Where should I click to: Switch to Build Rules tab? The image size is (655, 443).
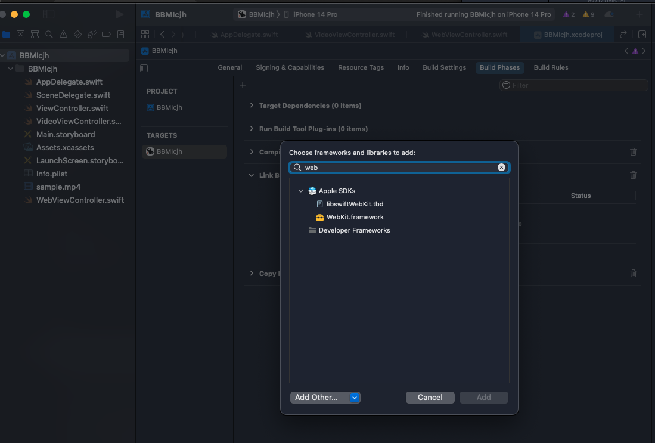[x=551, y=67]
